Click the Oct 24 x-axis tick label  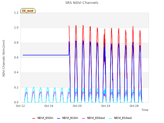pyautogui.click(x=106, y=106)
